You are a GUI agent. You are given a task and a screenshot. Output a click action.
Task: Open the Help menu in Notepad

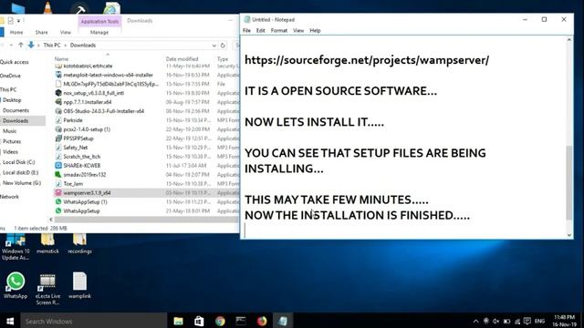coord(315,30)
